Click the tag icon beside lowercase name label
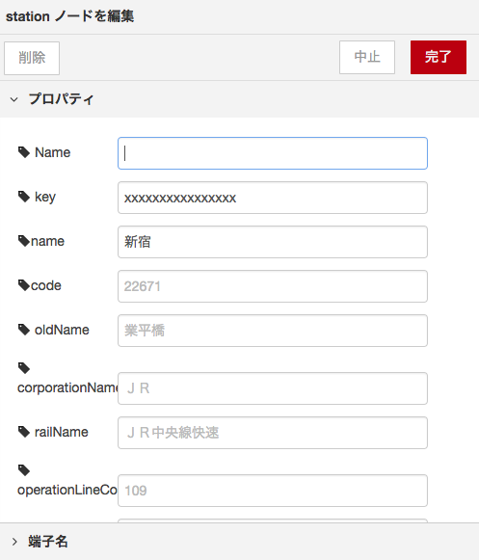479x560 pixels. [24, 241]
